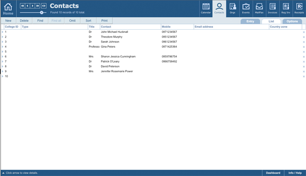Open the Receipts module
Image resolution: width=306 pixels, height=176 pixels.
coord(299,9)
